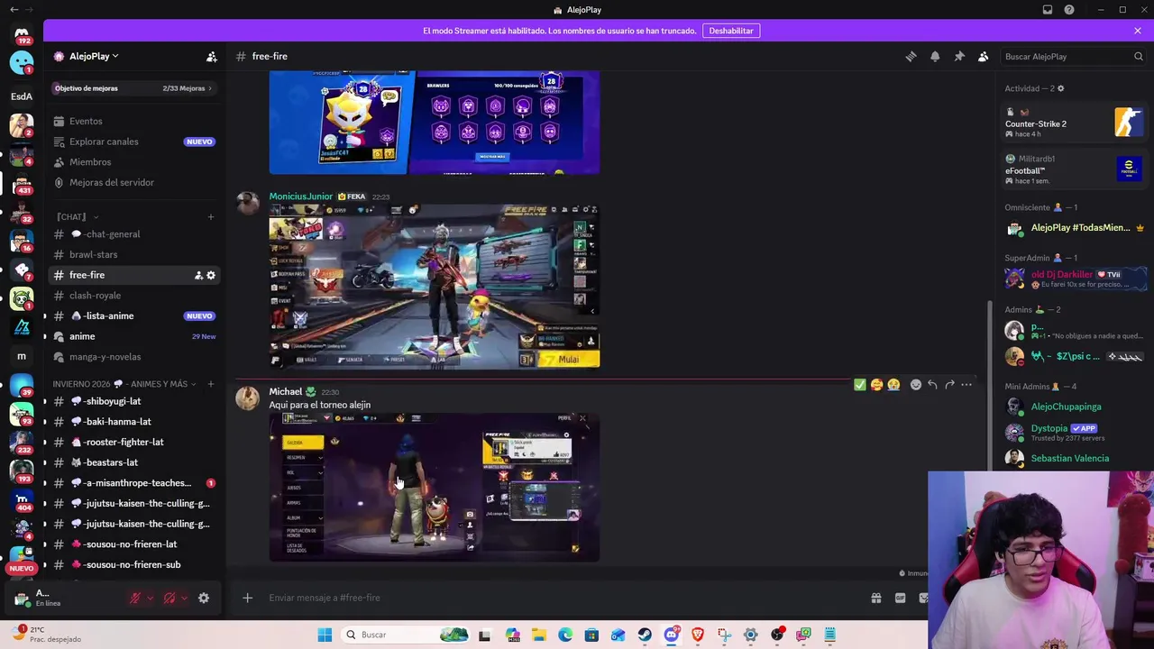This screenshot has height=649, width=1154.
Task: Open the lista-anime channel
Action: click(x=133, y=315)
